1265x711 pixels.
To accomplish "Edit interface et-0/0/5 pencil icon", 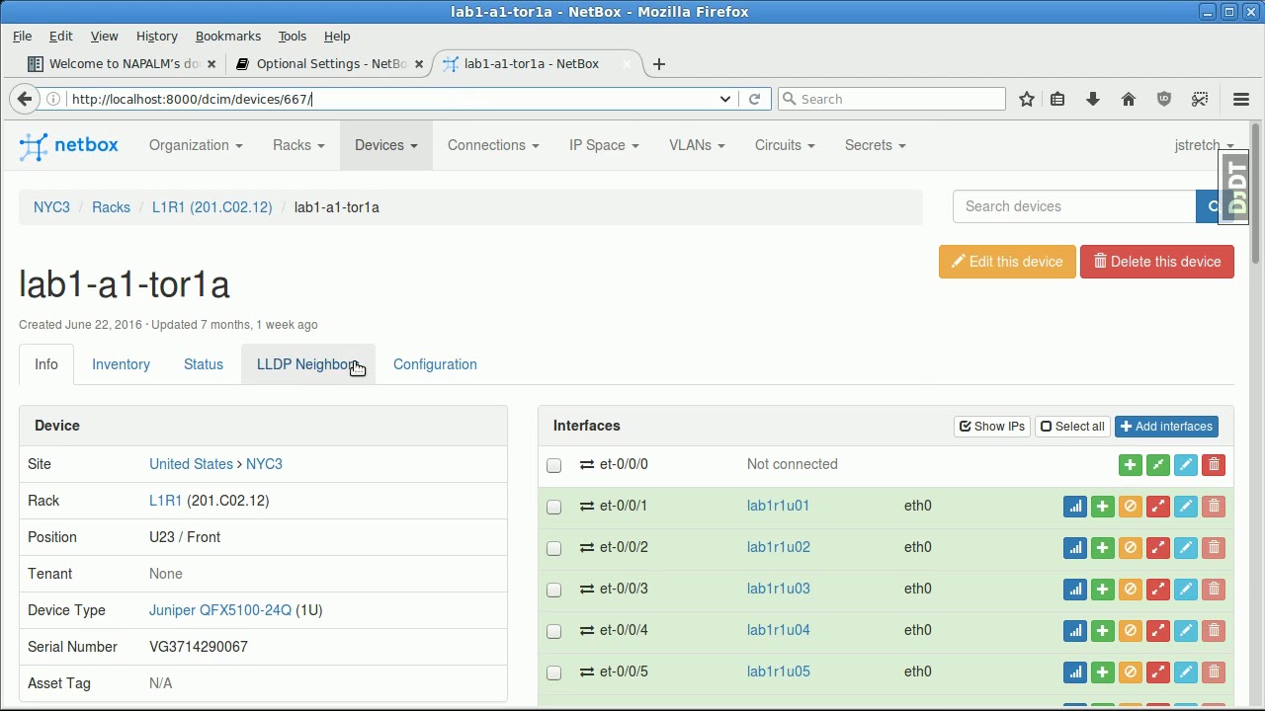I will click(x=1186, y=671).
